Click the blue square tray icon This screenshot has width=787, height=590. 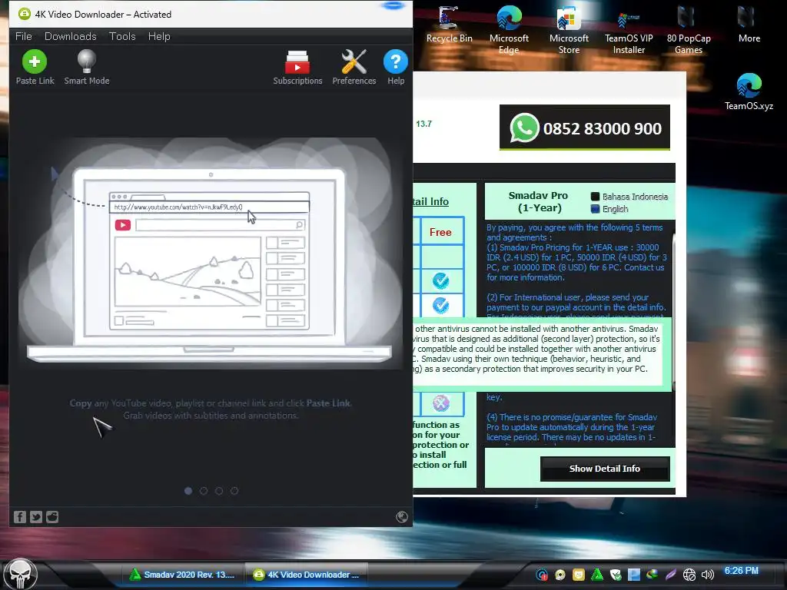coord(634,575)
